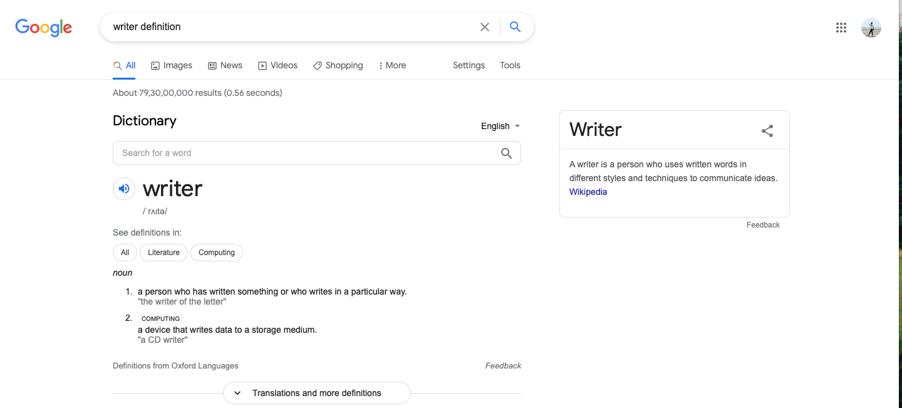Click Feedback under the Writer panel
902x408 pixels.
click(x=763, y=225)
